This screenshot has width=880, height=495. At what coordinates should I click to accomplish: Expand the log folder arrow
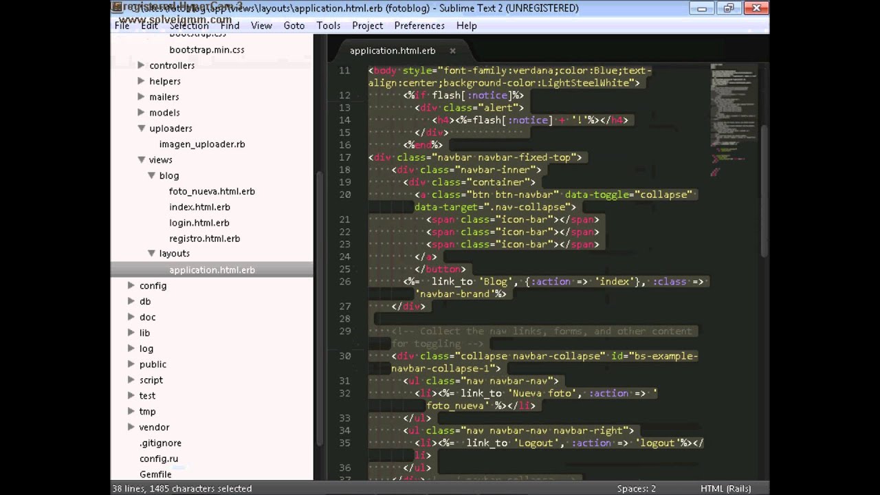(131, 349)
